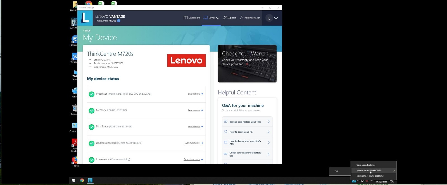Open the Dashboard tab

coord(192,18)
